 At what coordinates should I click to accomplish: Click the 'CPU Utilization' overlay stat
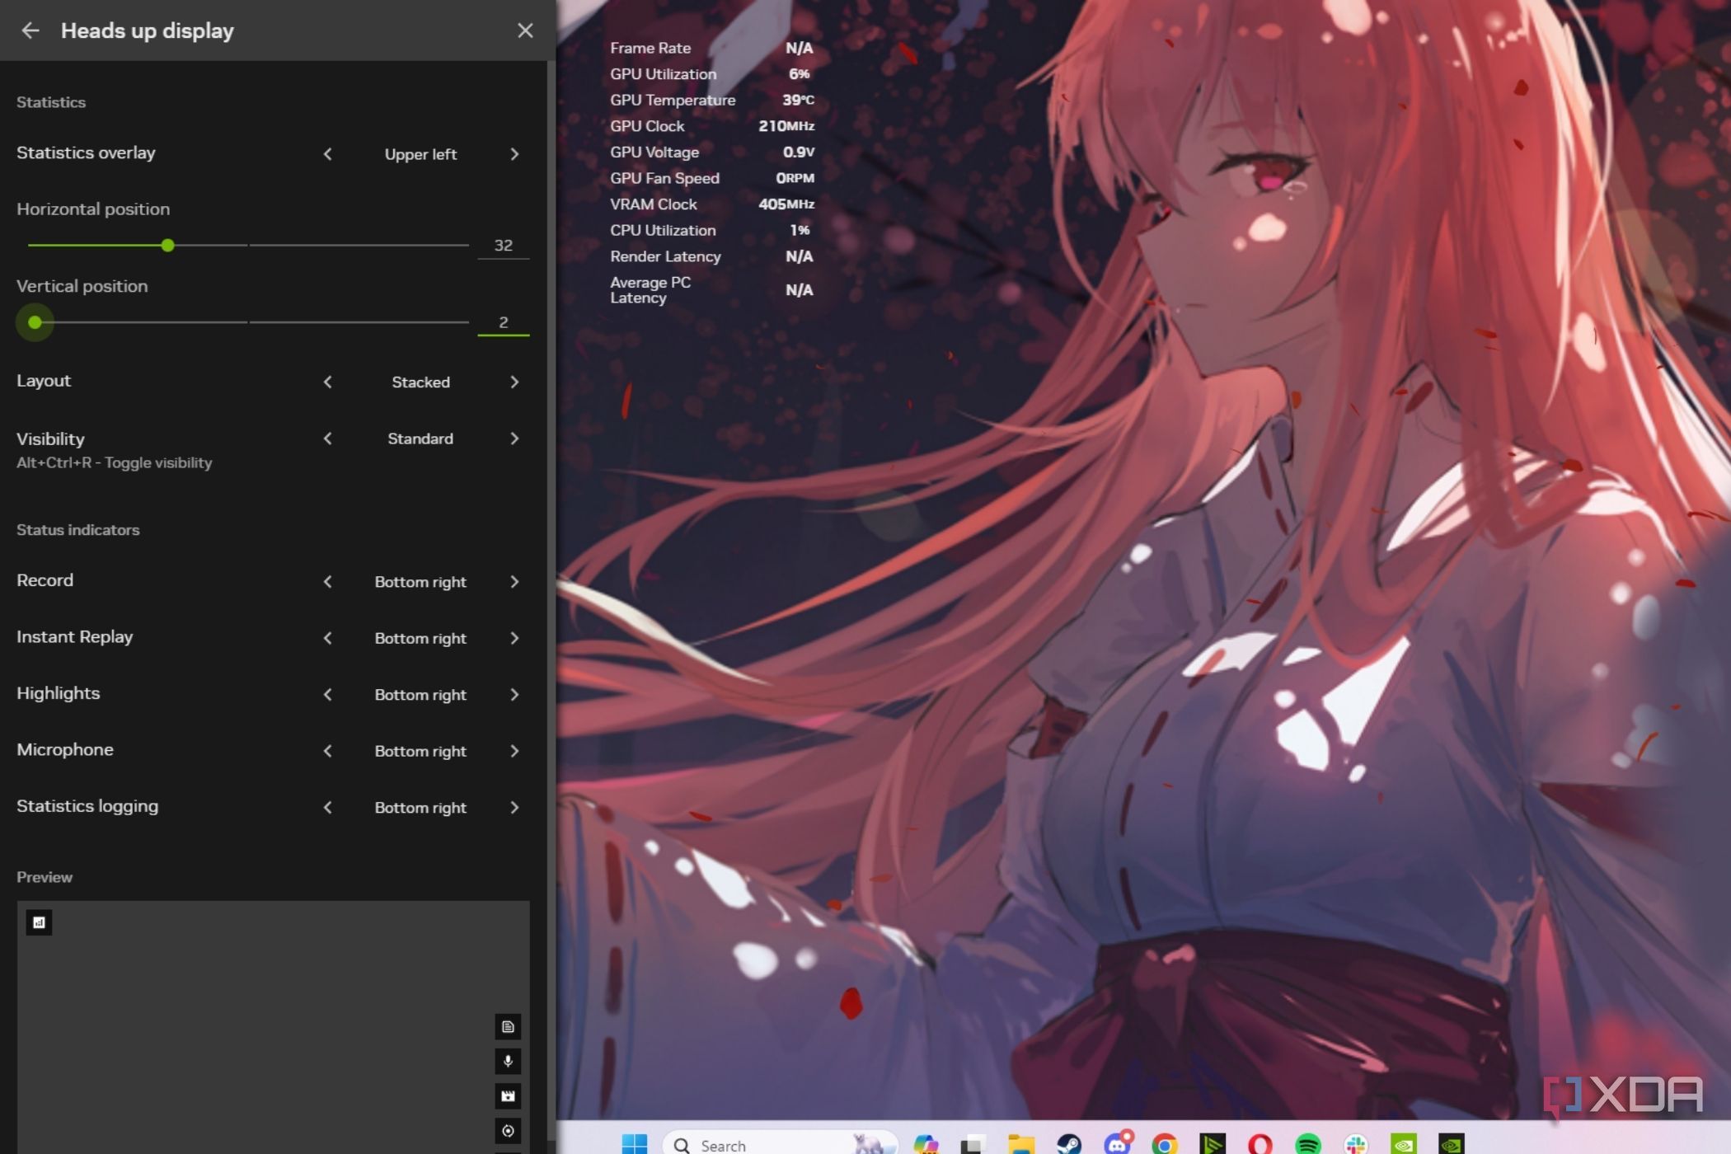[x=711, y=231]
